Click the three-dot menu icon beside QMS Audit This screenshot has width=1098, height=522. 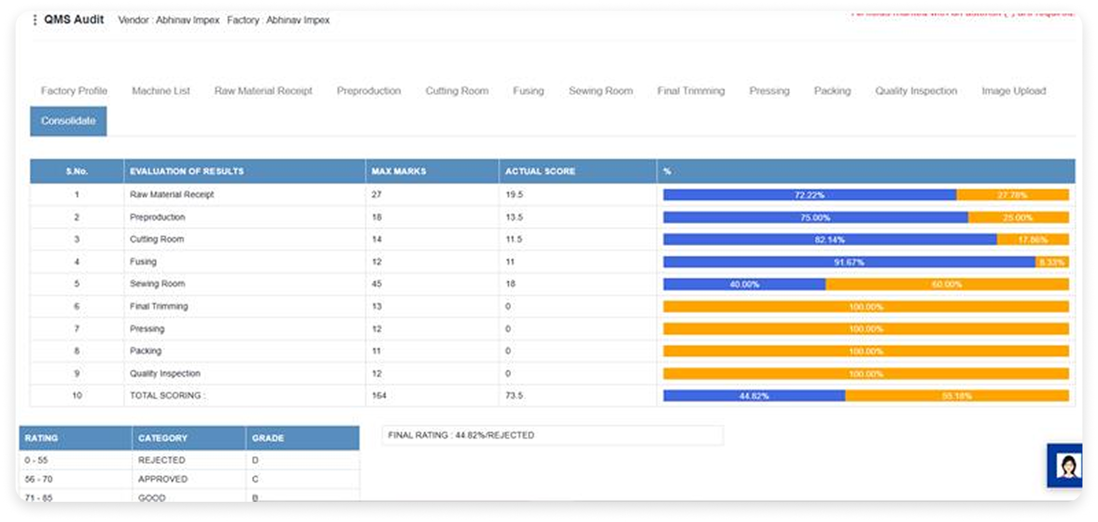pyautogui.click(x=35, y=20)
